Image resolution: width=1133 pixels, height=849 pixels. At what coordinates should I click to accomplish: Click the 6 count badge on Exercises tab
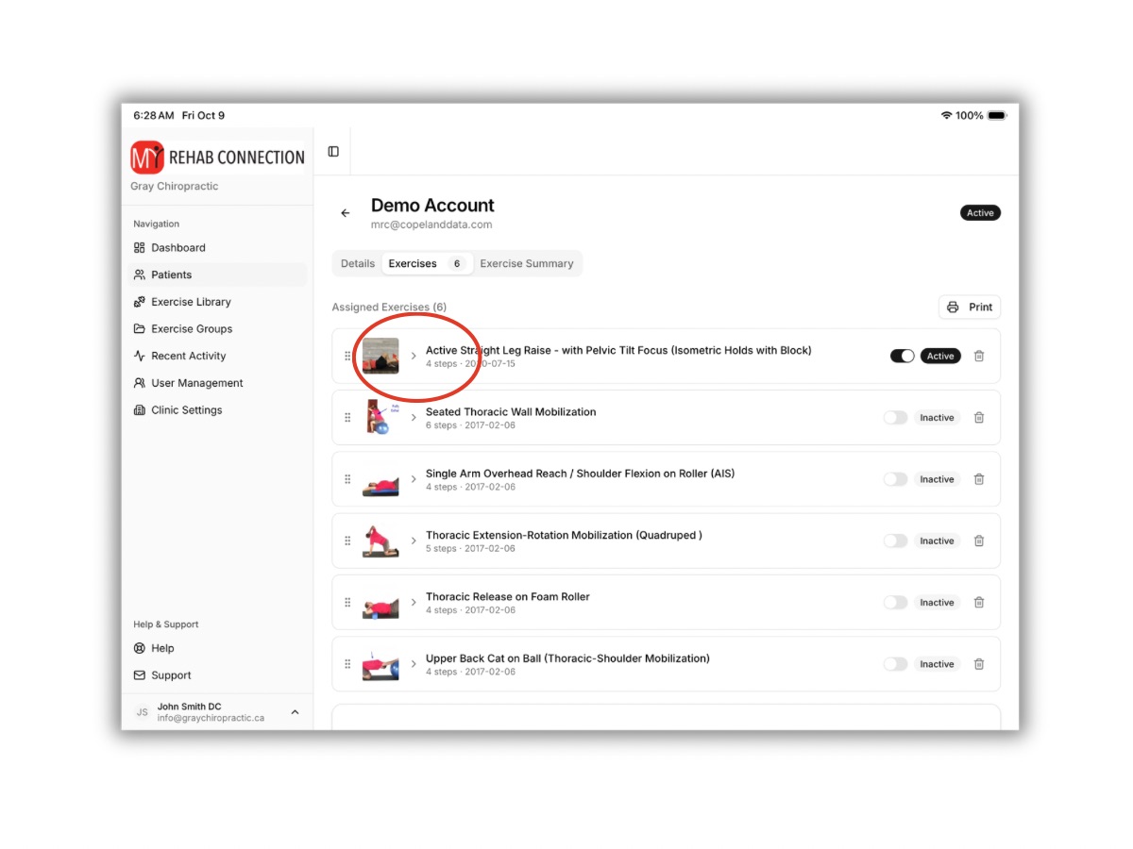coord(457,264)
